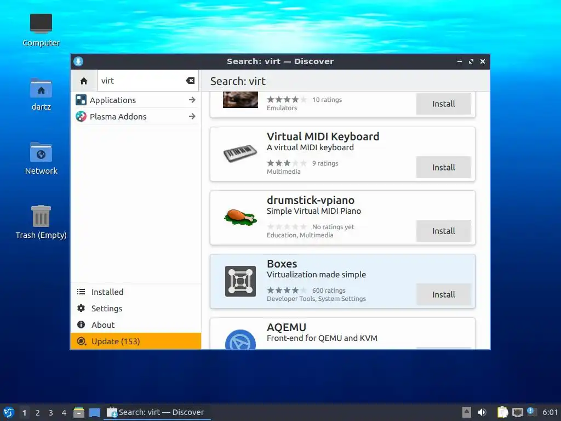Click the drumstick-vpiano drumstick icon

tap(240, 217)
